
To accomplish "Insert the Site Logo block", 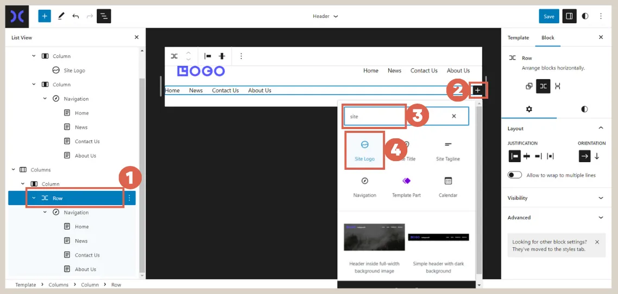I will (x=364, y=151).
